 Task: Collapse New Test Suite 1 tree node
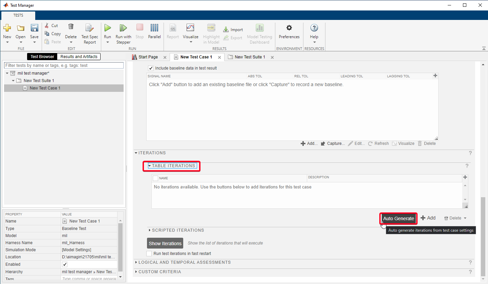[13, 81]
